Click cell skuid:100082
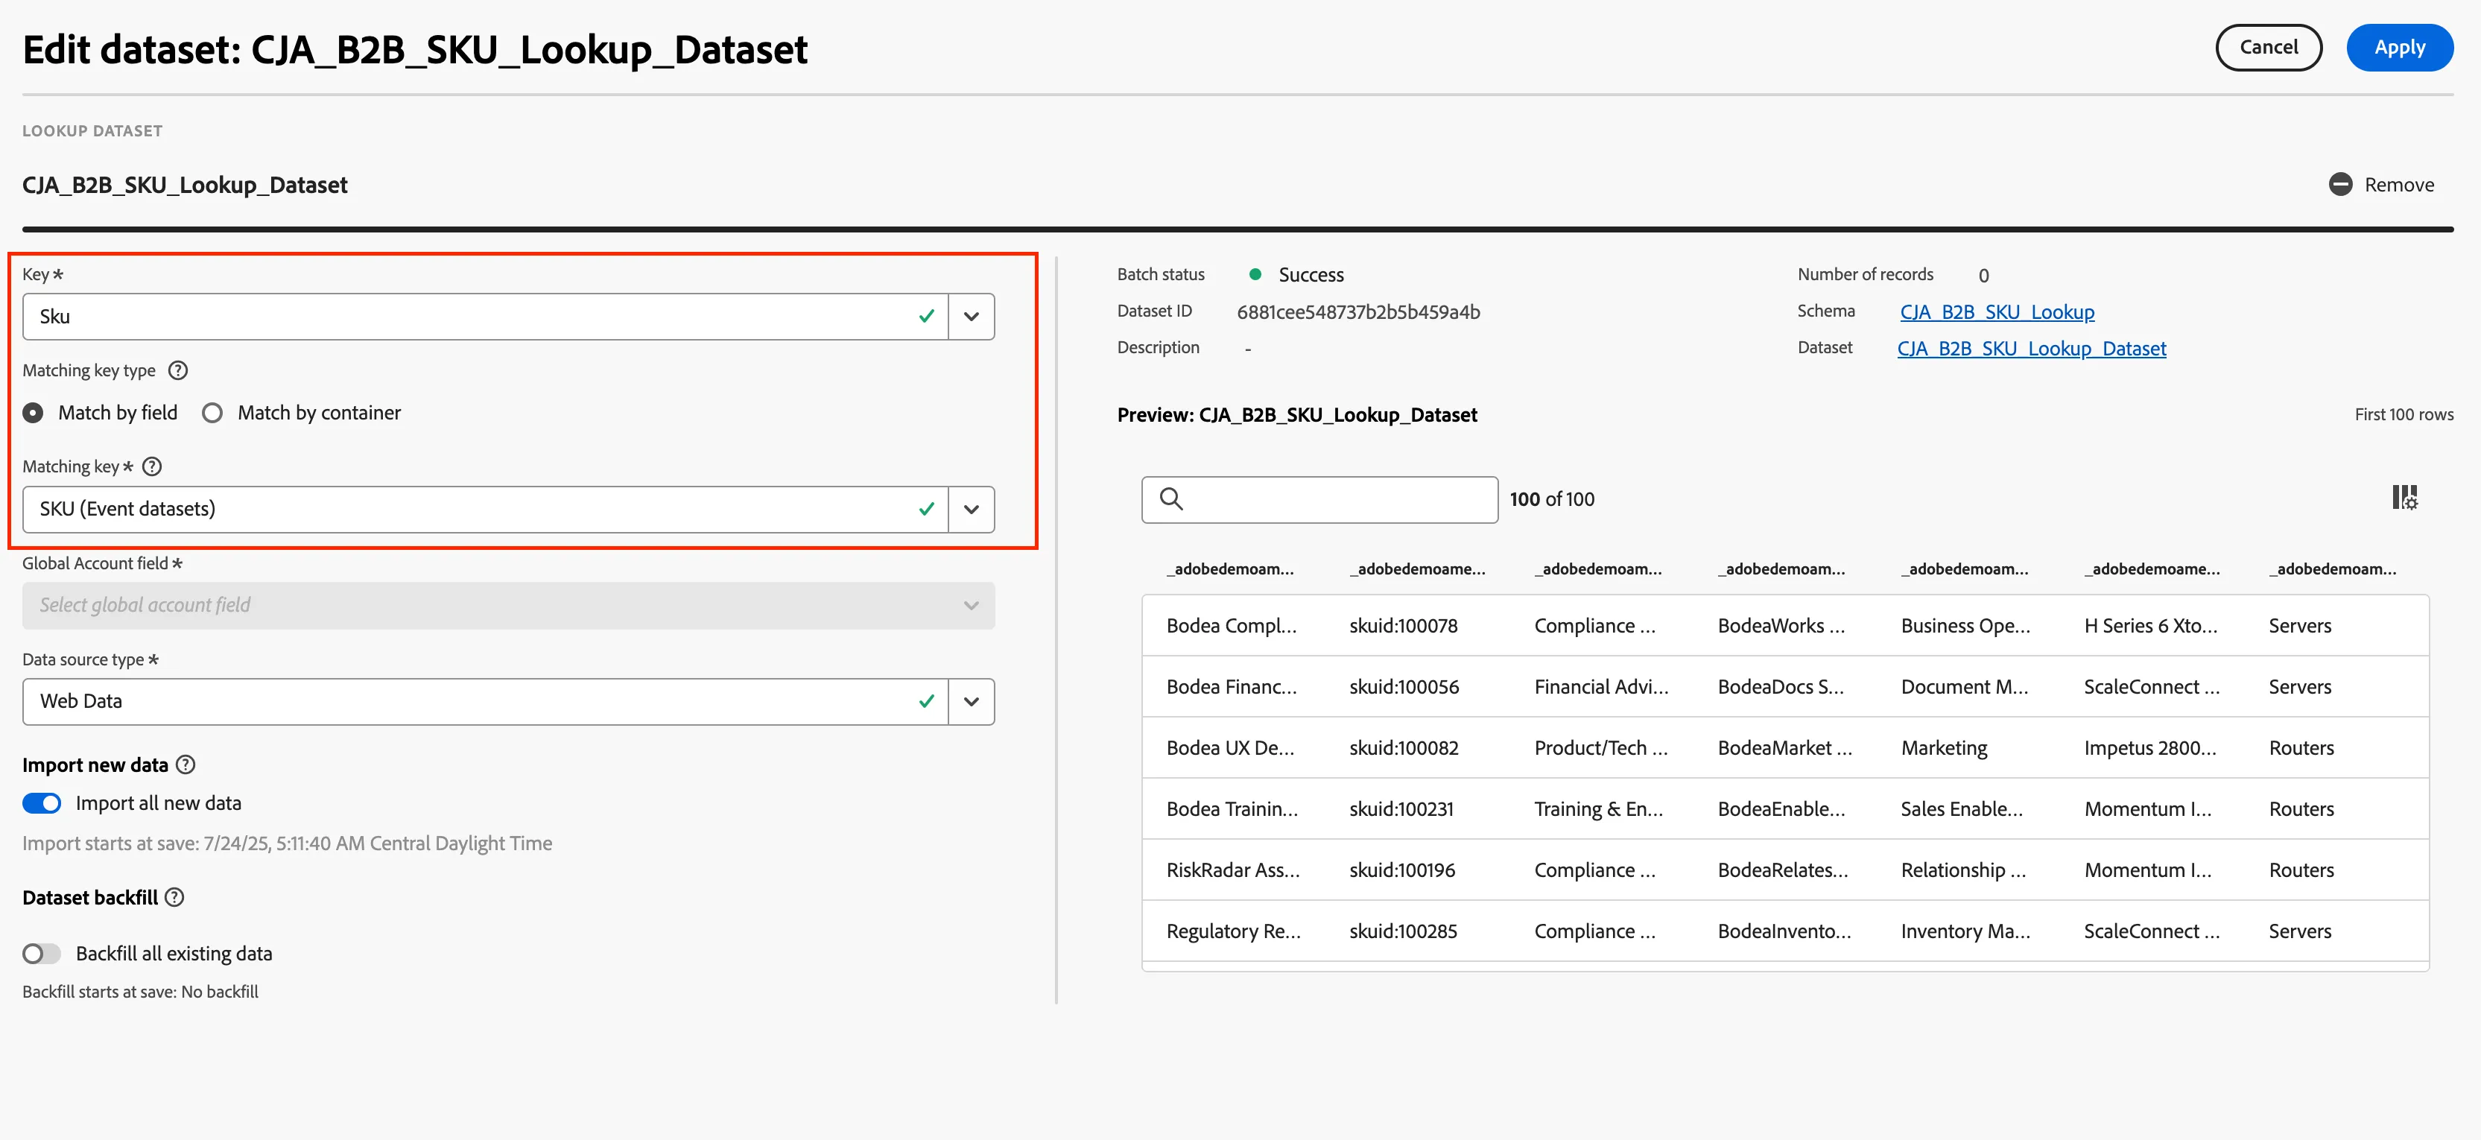The image size is (2481, 1140). (x=1403, y=748)
